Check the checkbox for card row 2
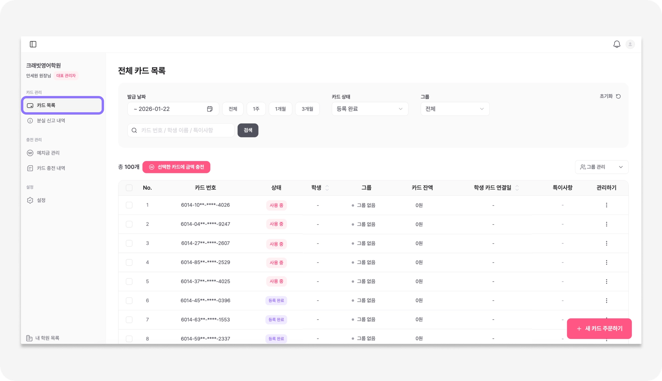662x381 pixels. click(x=129, y=224)
